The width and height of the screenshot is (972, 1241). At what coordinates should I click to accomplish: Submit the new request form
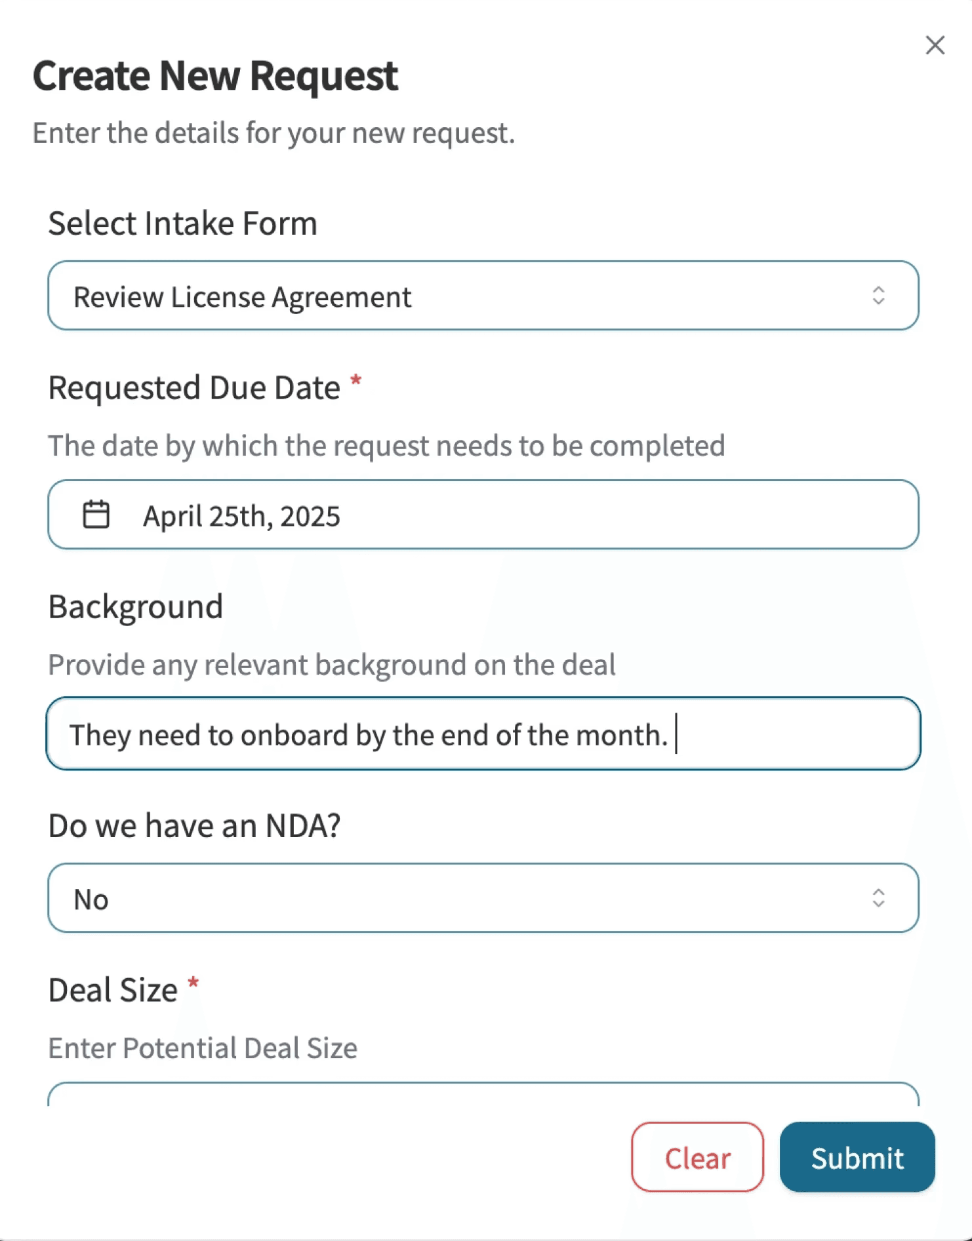point(857,1158)
